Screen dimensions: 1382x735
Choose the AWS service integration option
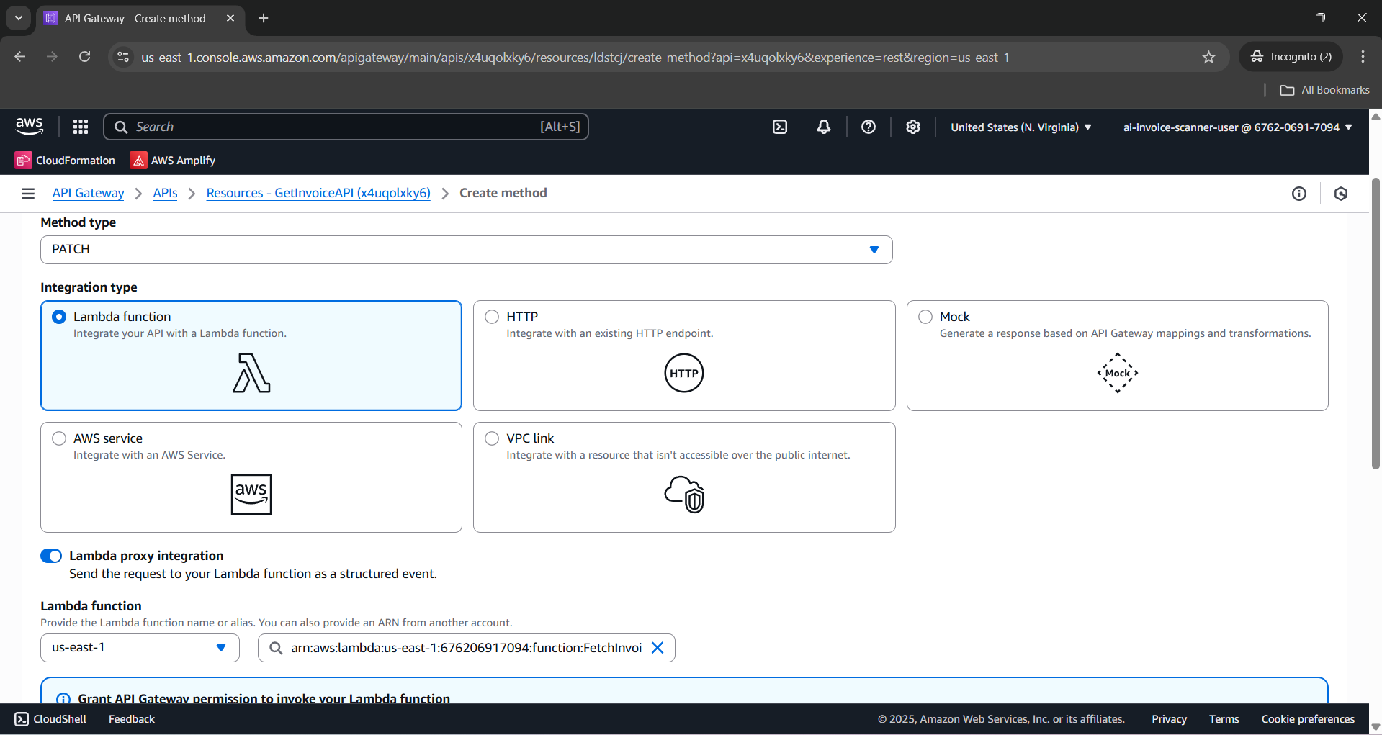tap(59, 438)
